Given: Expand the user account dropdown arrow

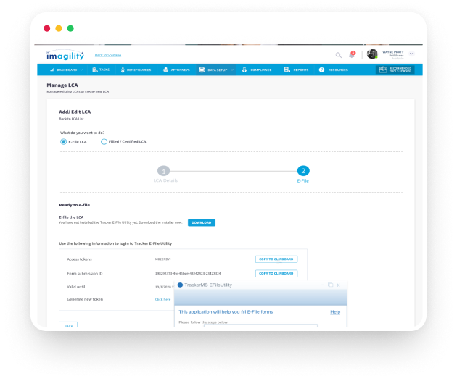Looking at the screenshot, I should [x=411, y=54].
